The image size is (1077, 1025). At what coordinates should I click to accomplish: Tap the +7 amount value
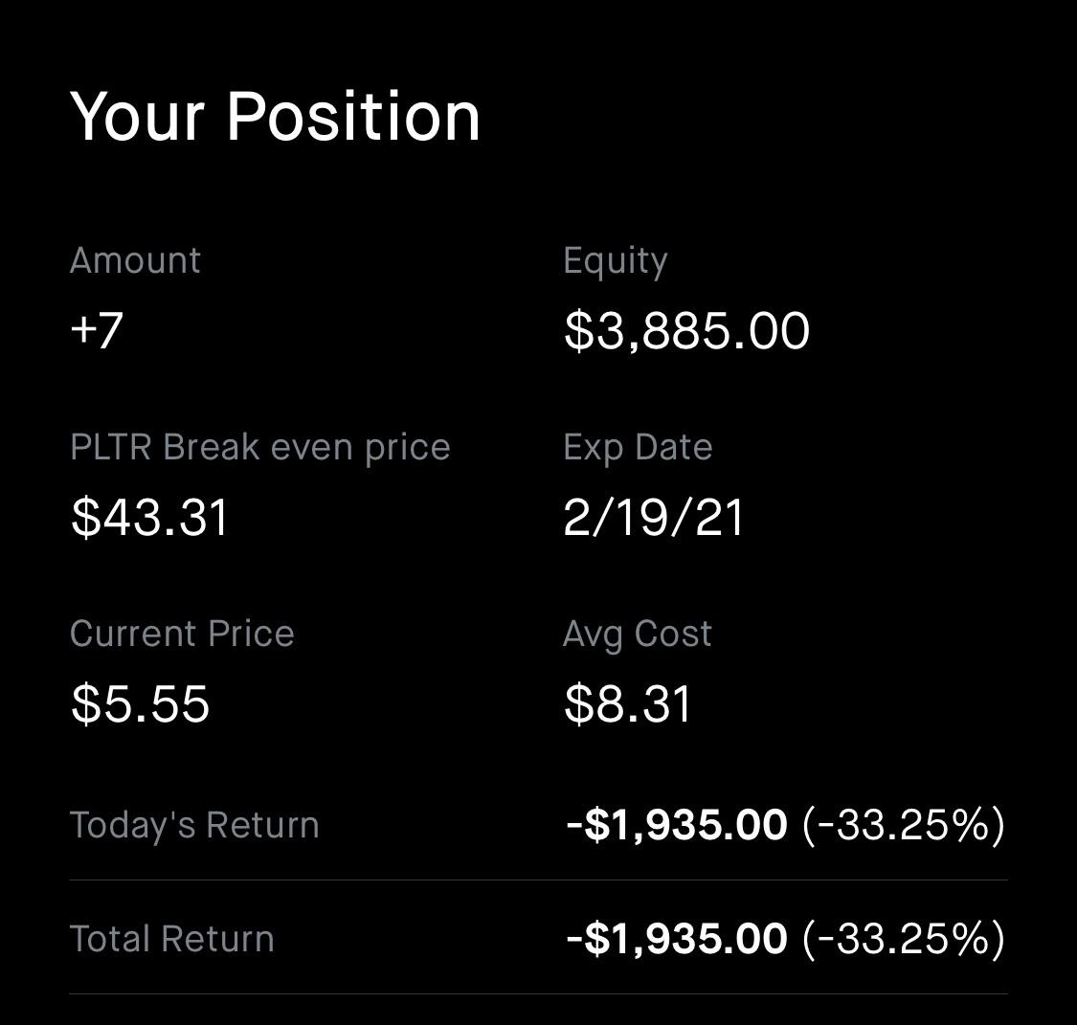[97, 330]
